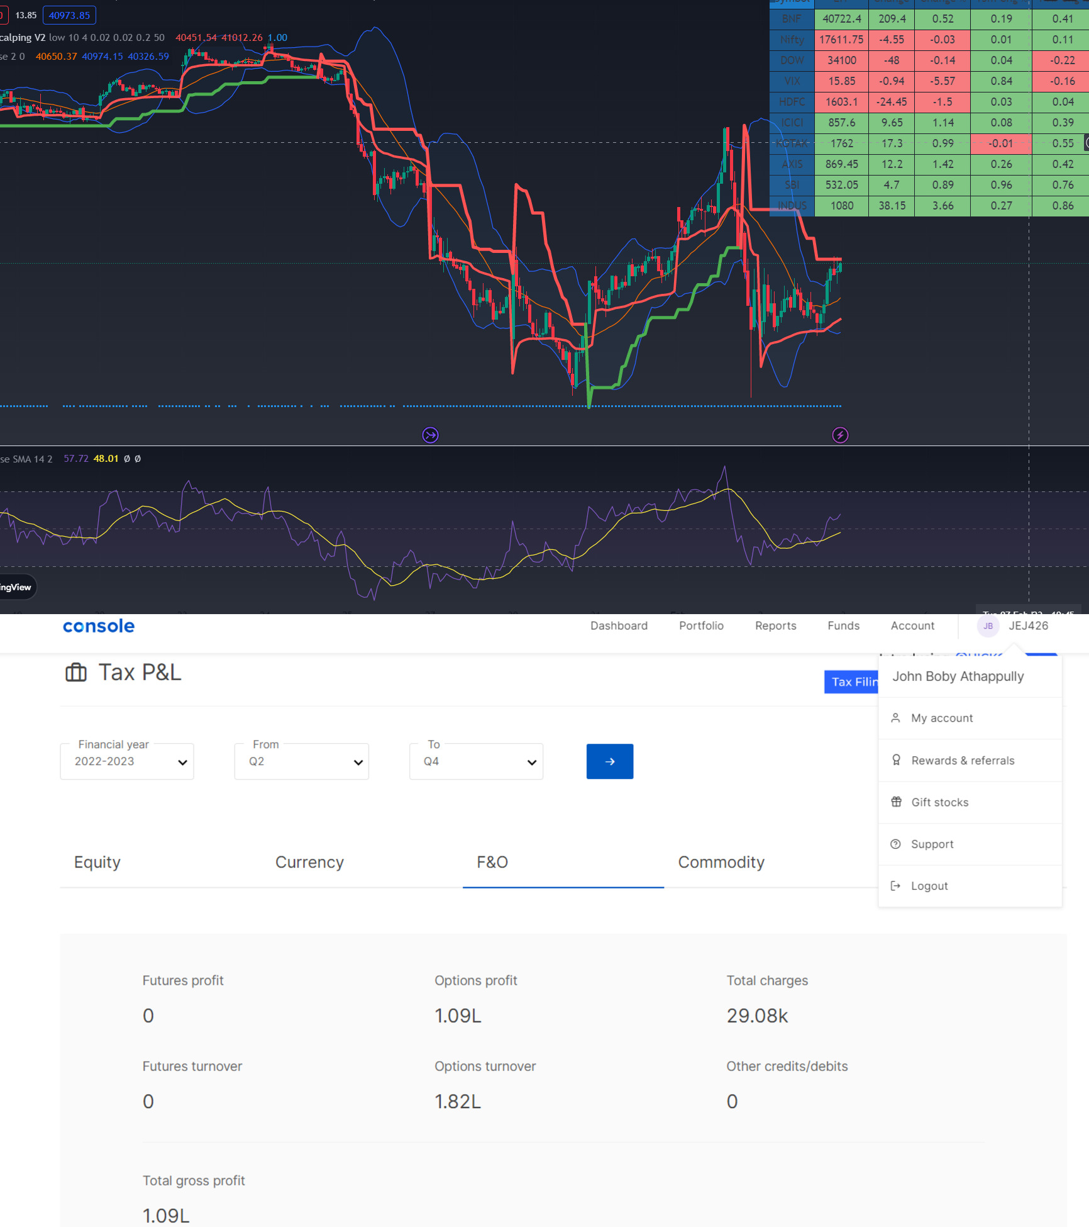1089x1227 pixels.
Task: Click the JB avatar circle in the header
Action: (x=988, y=626)
